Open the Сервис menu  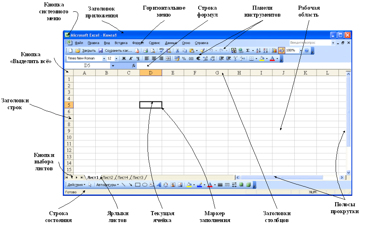click(154, 43)
